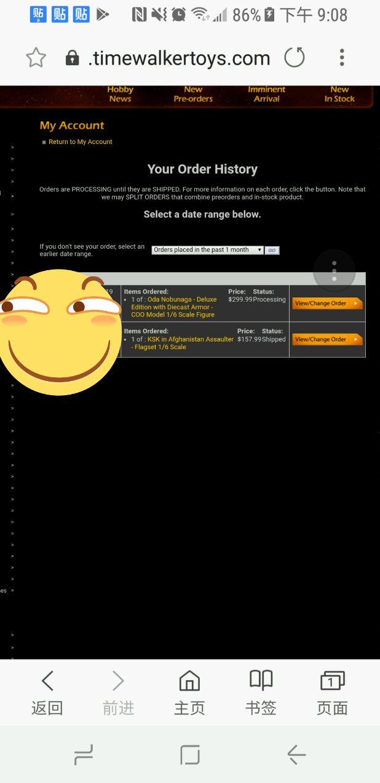Image resolution: width=380 pixels, height=783 pixels.
Task: Tap the Play Store notification icon
Action: [x=103, y=14]
